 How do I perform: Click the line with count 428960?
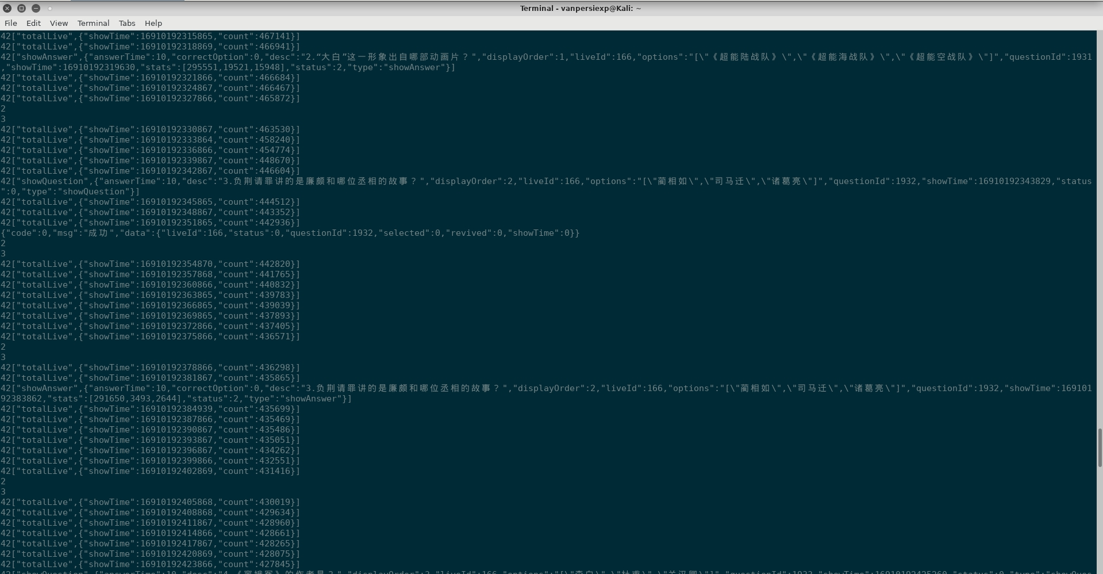150,523
